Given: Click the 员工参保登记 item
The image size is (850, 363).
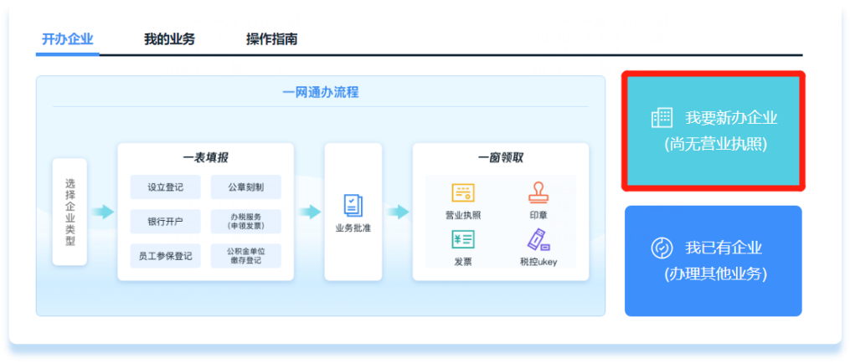Looking at the screenshot, I should 165,256.
